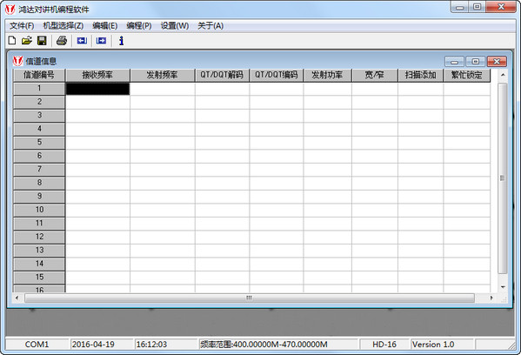Screen dimensions: 521x355
Task: Click the horizontal scrollbar right arrow
Action: coord(491,298)
